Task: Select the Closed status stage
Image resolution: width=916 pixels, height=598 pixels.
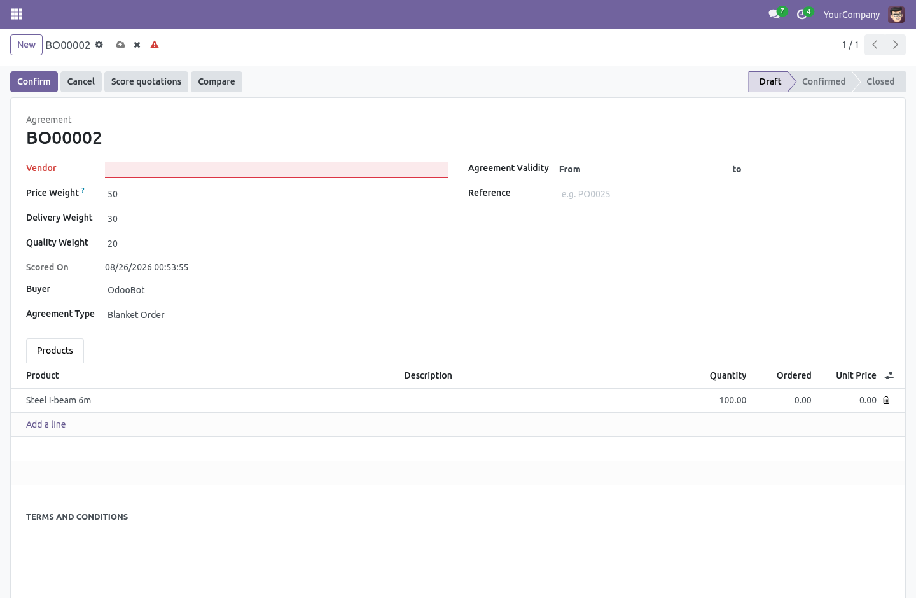Action: click(x=880, y=81)
